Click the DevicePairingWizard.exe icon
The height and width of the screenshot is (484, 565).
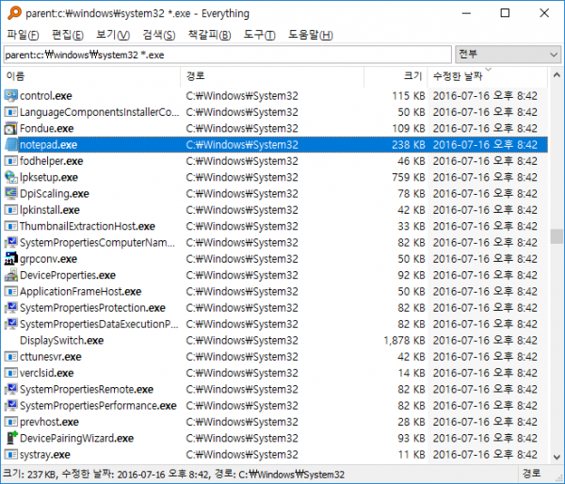pyautogui.click(x=10, y=438)
